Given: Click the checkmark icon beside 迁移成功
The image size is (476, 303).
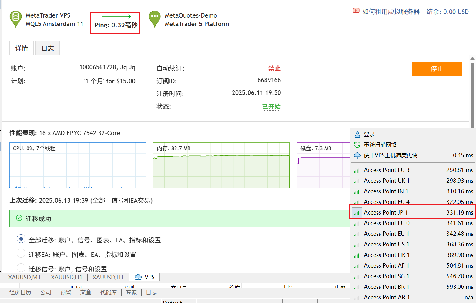Looking at the screenshot, I should point(19,218).
